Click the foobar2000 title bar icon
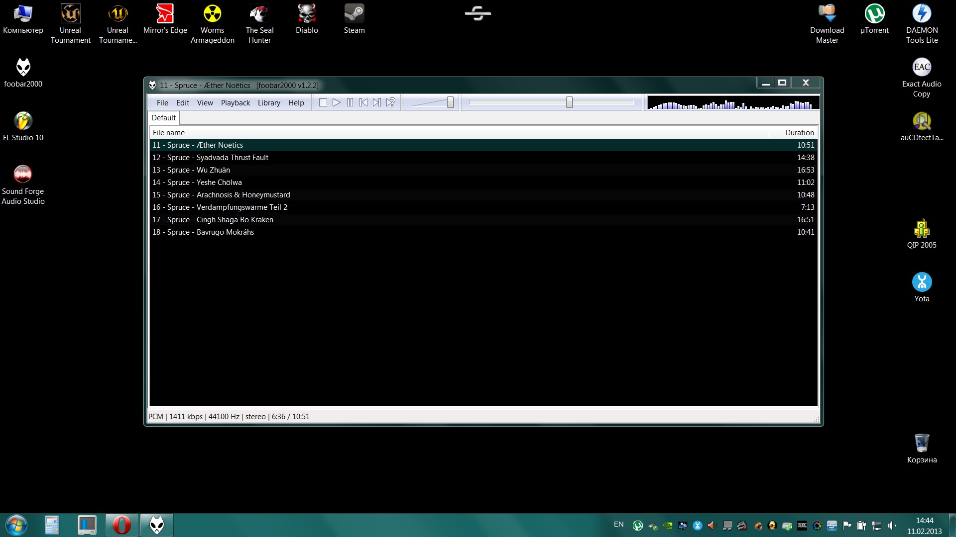Viewport: 956px width, 537px height. click(152, 85)
